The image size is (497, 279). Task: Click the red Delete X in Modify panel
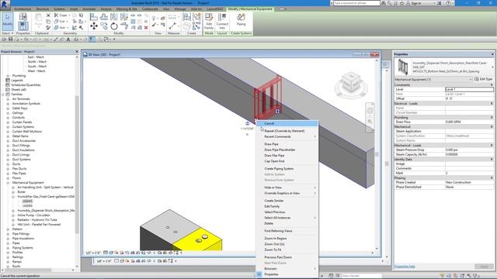(x=146, y=28)
